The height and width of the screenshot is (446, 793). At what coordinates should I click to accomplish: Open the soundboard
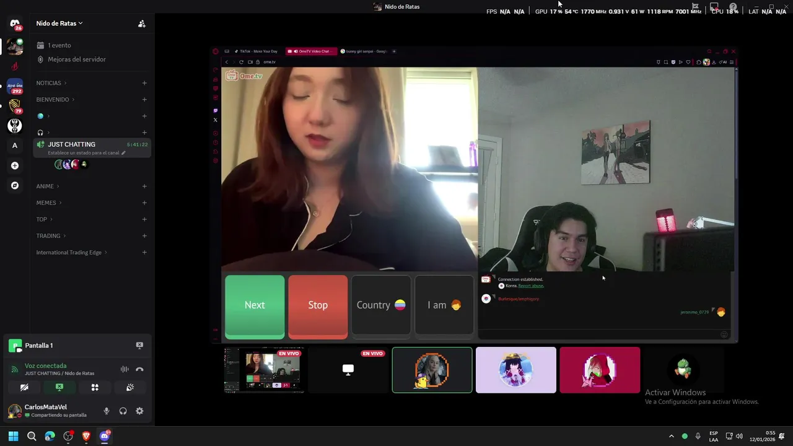click(x=130, y=387)
